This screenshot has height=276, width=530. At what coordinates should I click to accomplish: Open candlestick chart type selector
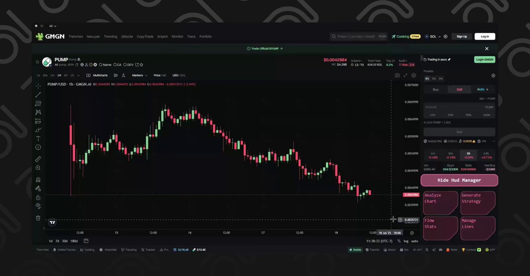[x=116, y=76]
